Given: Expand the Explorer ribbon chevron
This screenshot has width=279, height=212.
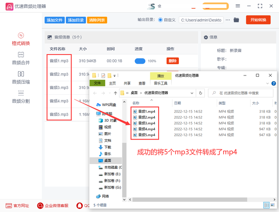Looking at the screenshot, I should point(267,83).
